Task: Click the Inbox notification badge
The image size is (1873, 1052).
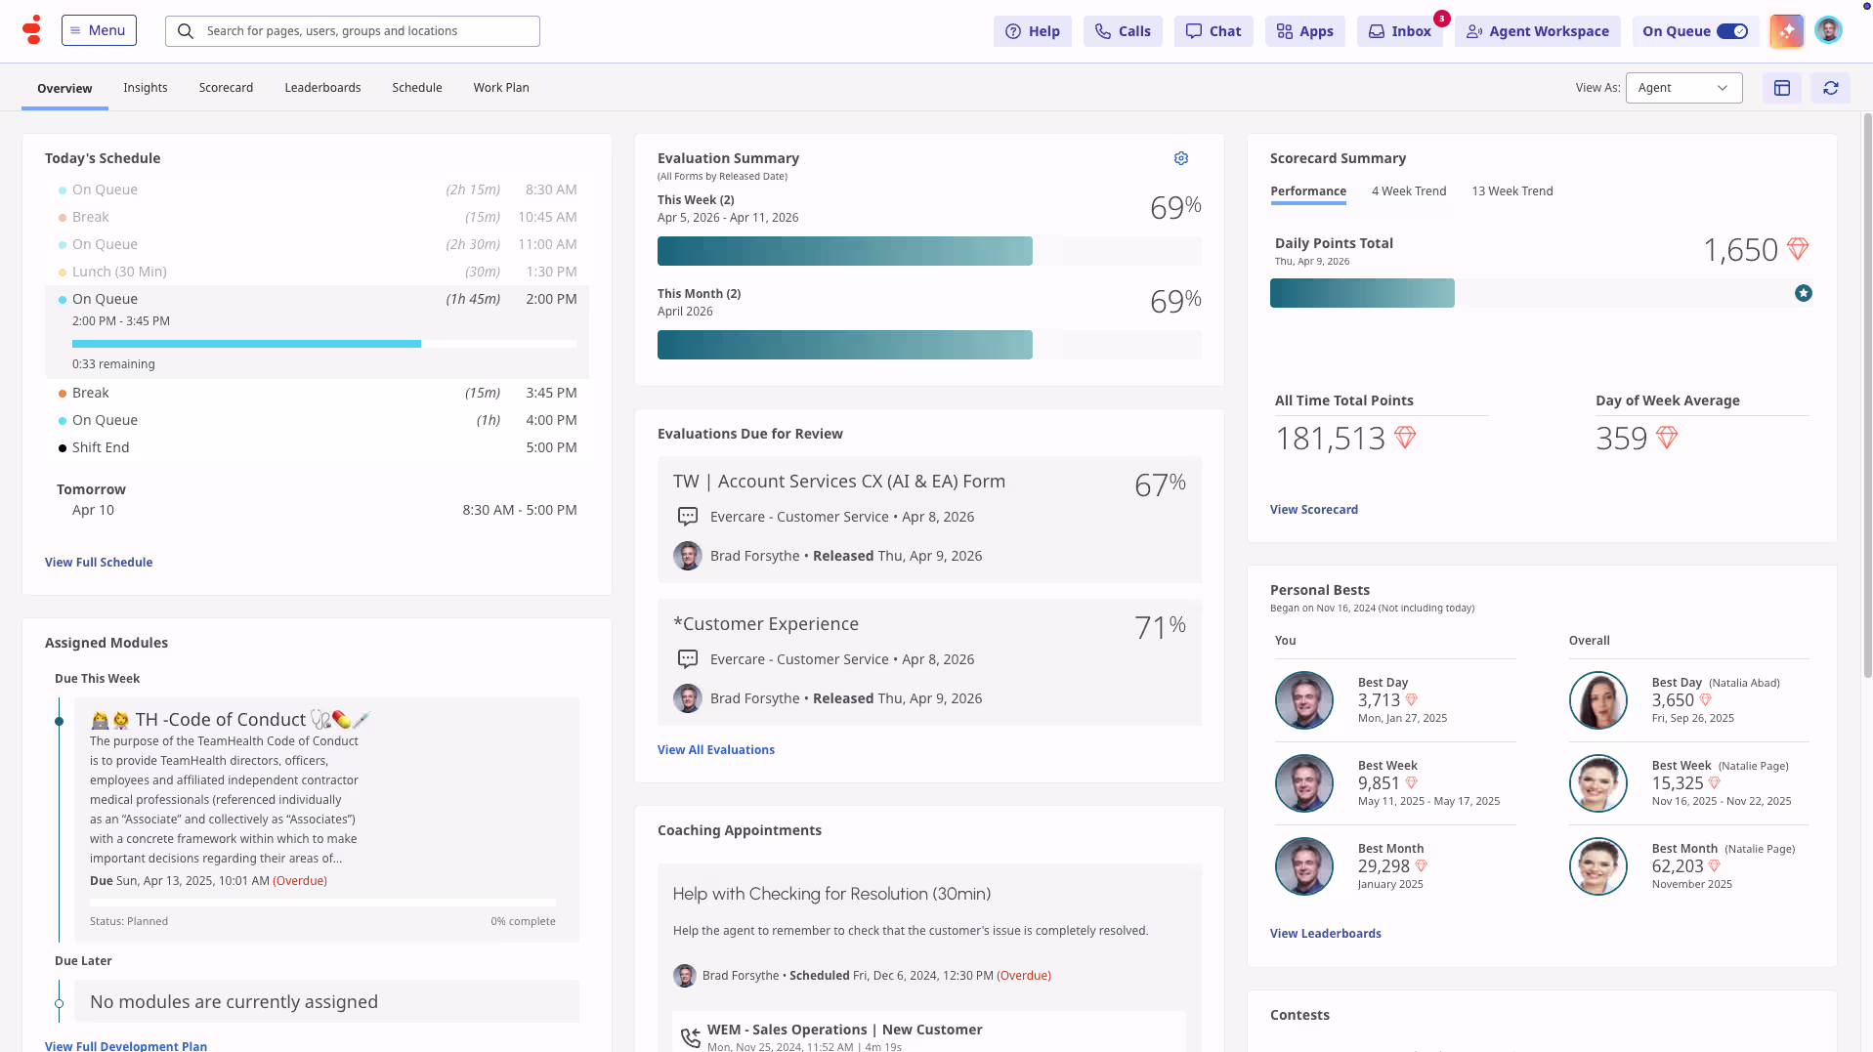Action: 1442,19
